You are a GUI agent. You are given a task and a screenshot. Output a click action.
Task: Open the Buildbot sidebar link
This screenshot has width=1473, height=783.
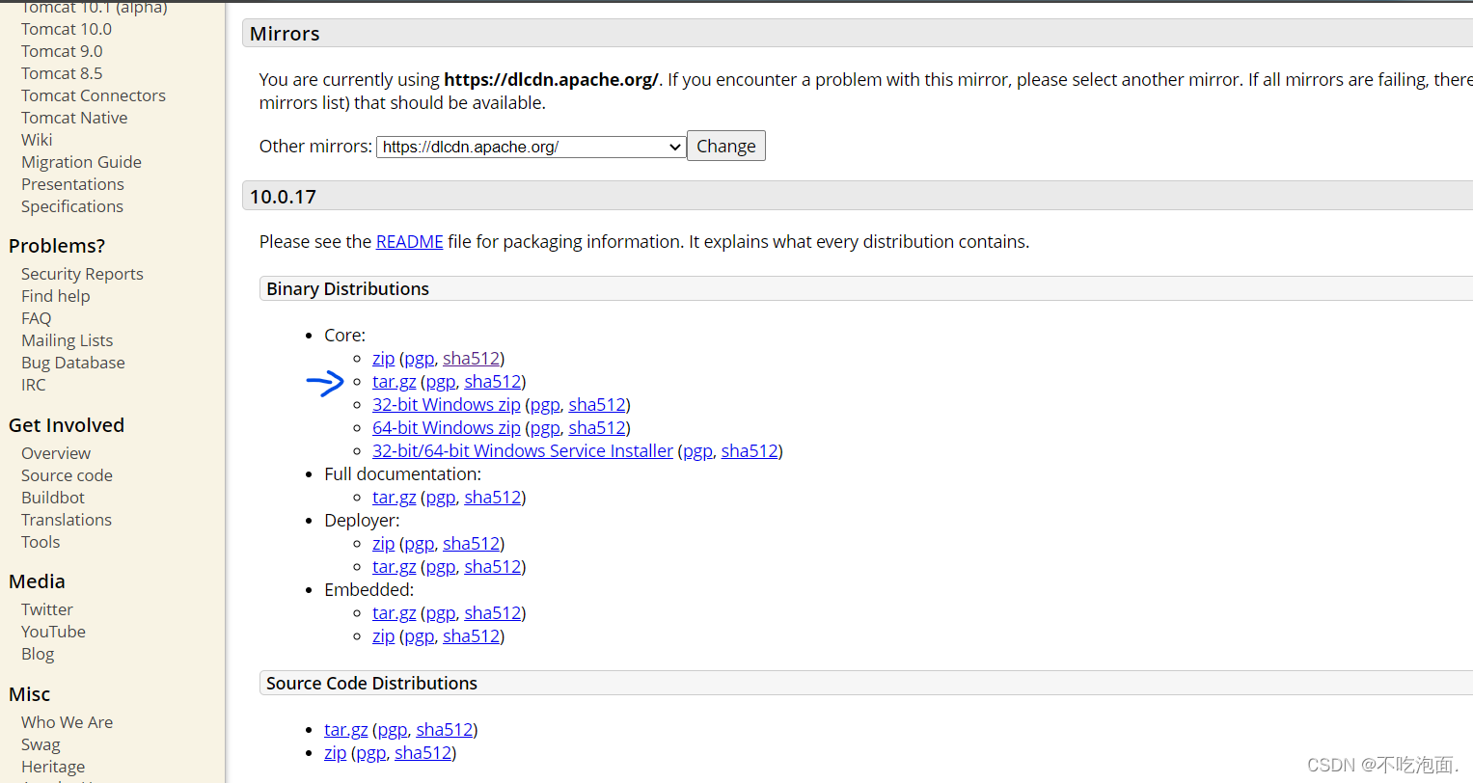[53, 498]
